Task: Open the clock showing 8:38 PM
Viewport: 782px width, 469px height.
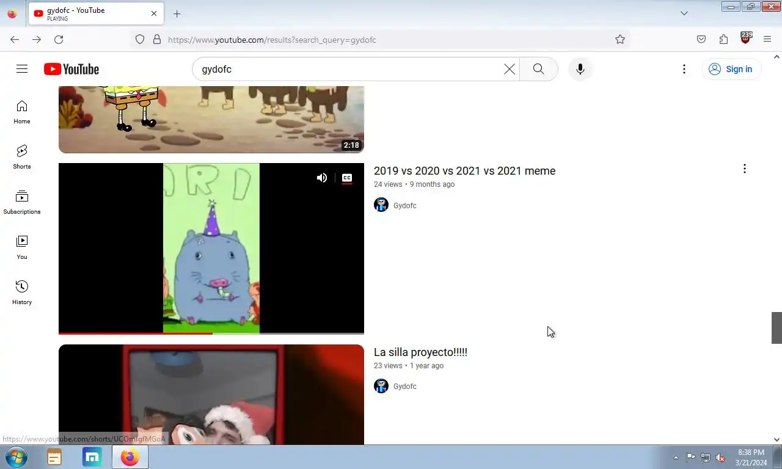Action: pos(751,457)
